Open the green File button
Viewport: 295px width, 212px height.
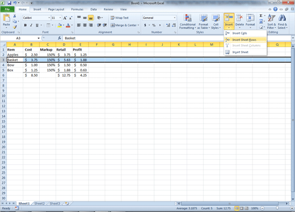tap(7, 9)
